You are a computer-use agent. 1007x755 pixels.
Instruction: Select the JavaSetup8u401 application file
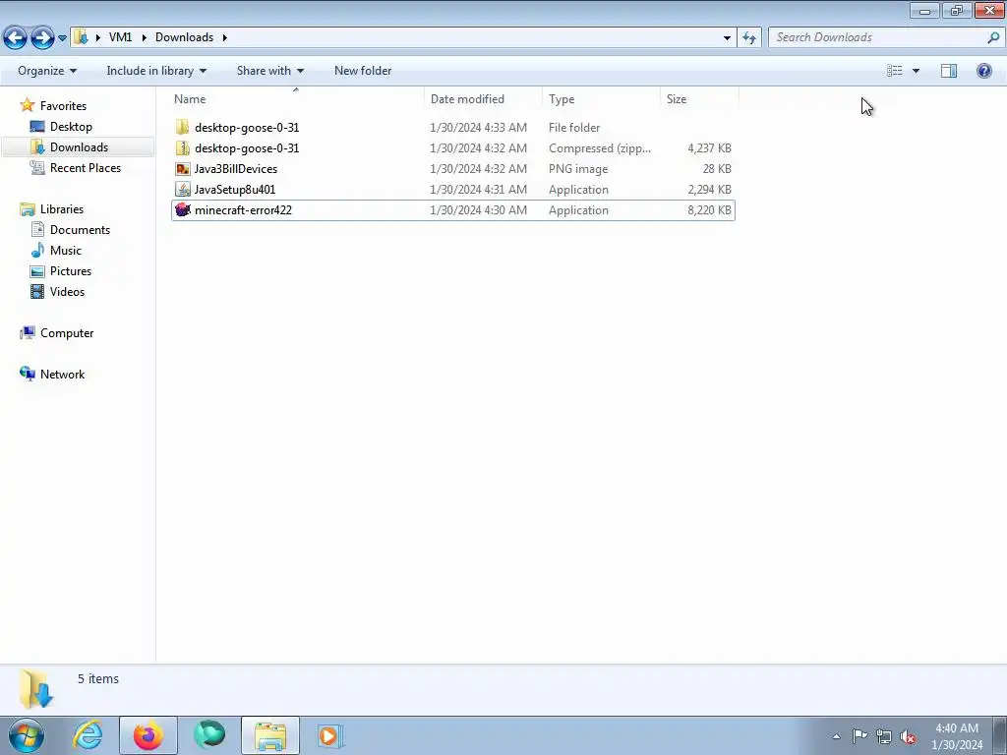tap(452, 190)
